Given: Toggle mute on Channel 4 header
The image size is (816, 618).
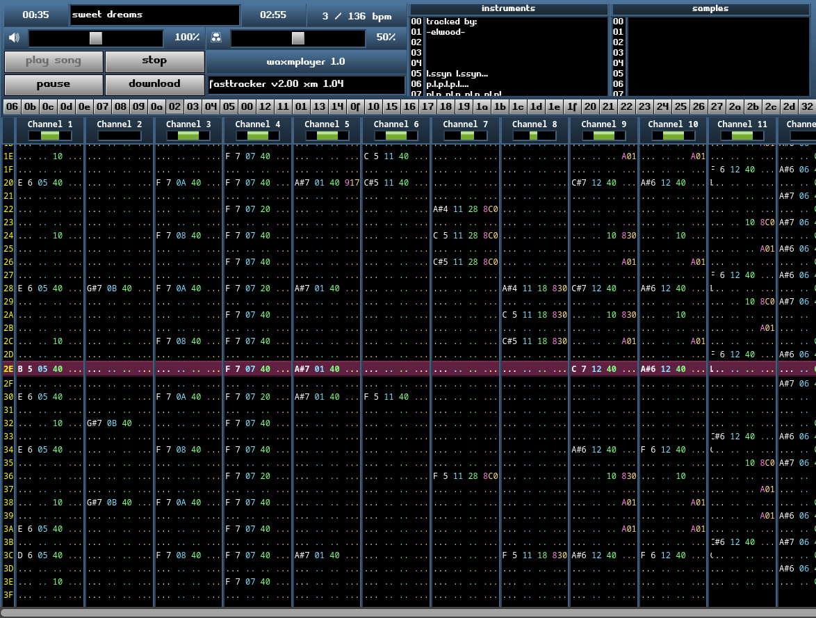Looking at the screenshot, I should pos(258,129).
